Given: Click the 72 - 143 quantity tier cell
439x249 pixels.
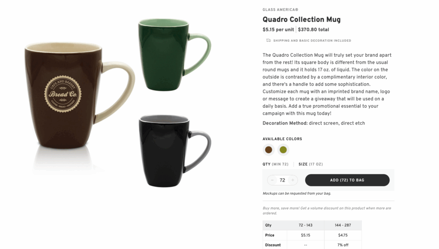Looking at the screenshot, I should tap(306, 225).
